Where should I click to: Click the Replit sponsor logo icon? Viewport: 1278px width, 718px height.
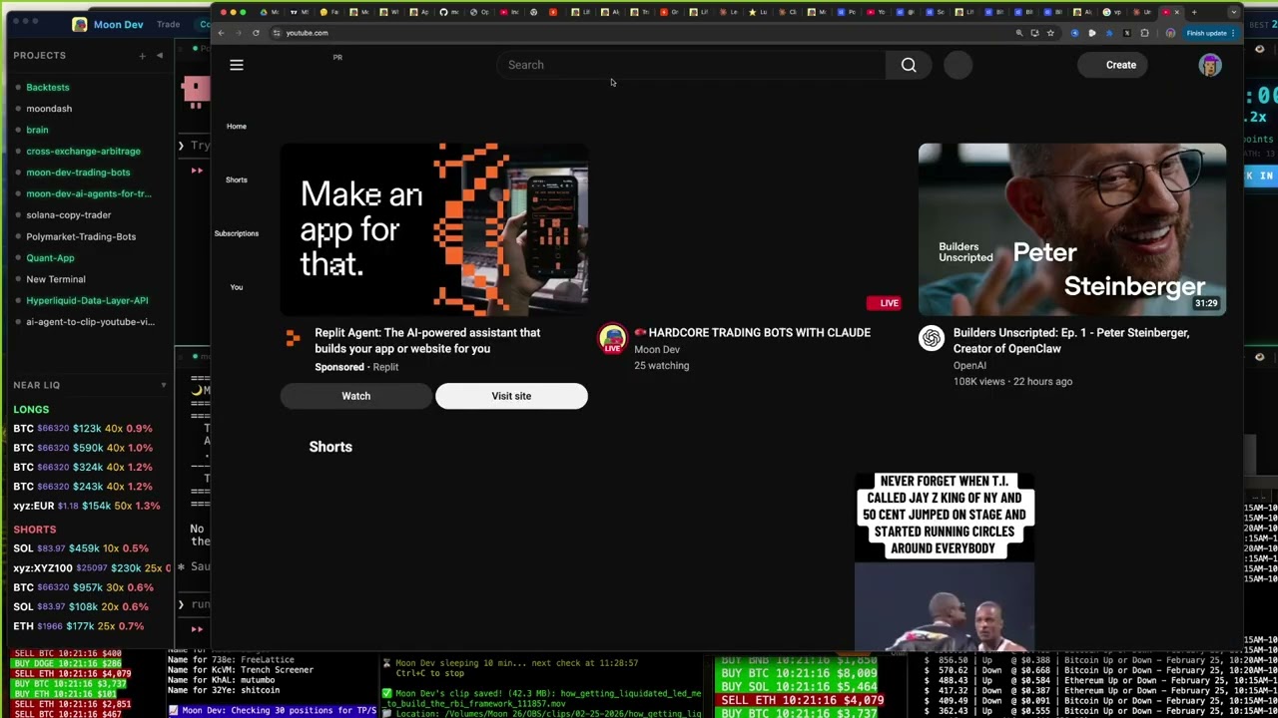click(293, 339)
